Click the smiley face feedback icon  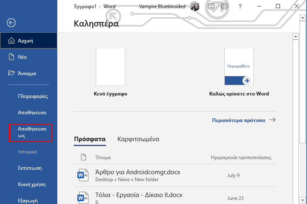point(211,6)
